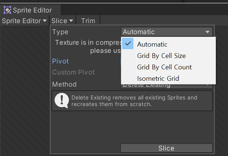This screenshot has width=228, height=156.
Task: Switch to the Sprite Editor tab
Action: pyautogui.click(x=32, y=10)
